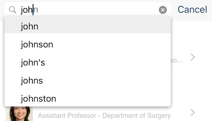Pick the "john's" autocomplete suggestion
The width and height of the screenshot is (212, 121).
tap(88, 63)
